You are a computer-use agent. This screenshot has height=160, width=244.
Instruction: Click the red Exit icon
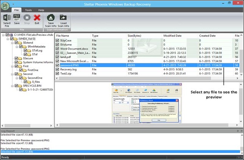click(37, 17)
